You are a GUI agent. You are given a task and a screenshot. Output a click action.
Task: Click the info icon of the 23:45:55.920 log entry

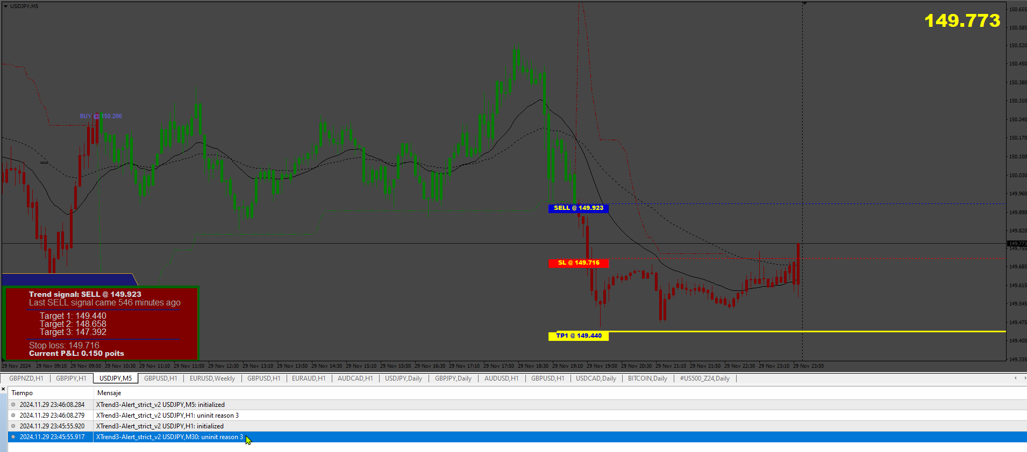coord(13,426)
